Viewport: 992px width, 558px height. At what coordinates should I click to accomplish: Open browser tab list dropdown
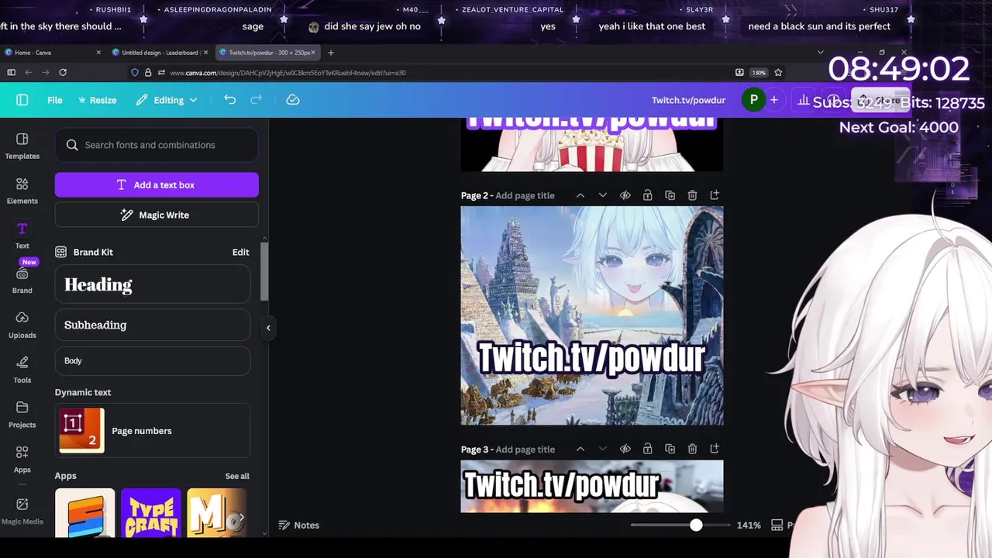coord(820,53)
